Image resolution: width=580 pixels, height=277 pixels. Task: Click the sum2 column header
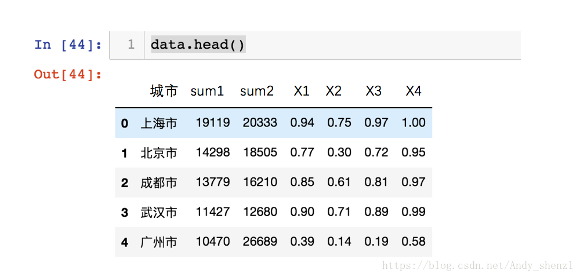[x=257, y=91]
